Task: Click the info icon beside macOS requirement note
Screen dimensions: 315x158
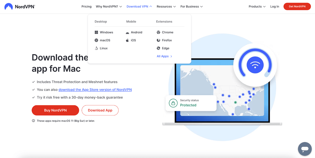Action: [33, 121]
